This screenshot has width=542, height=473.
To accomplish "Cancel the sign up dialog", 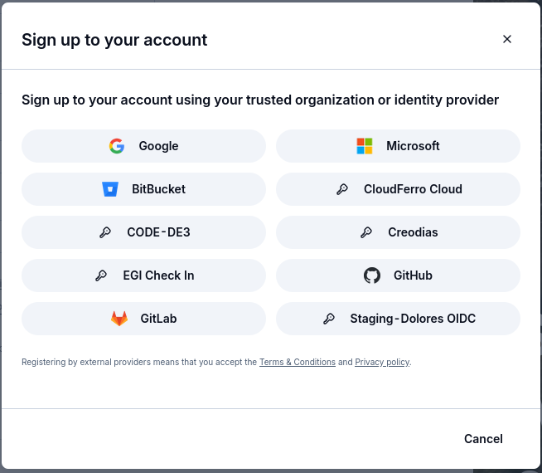I will [x=483, y=439].
